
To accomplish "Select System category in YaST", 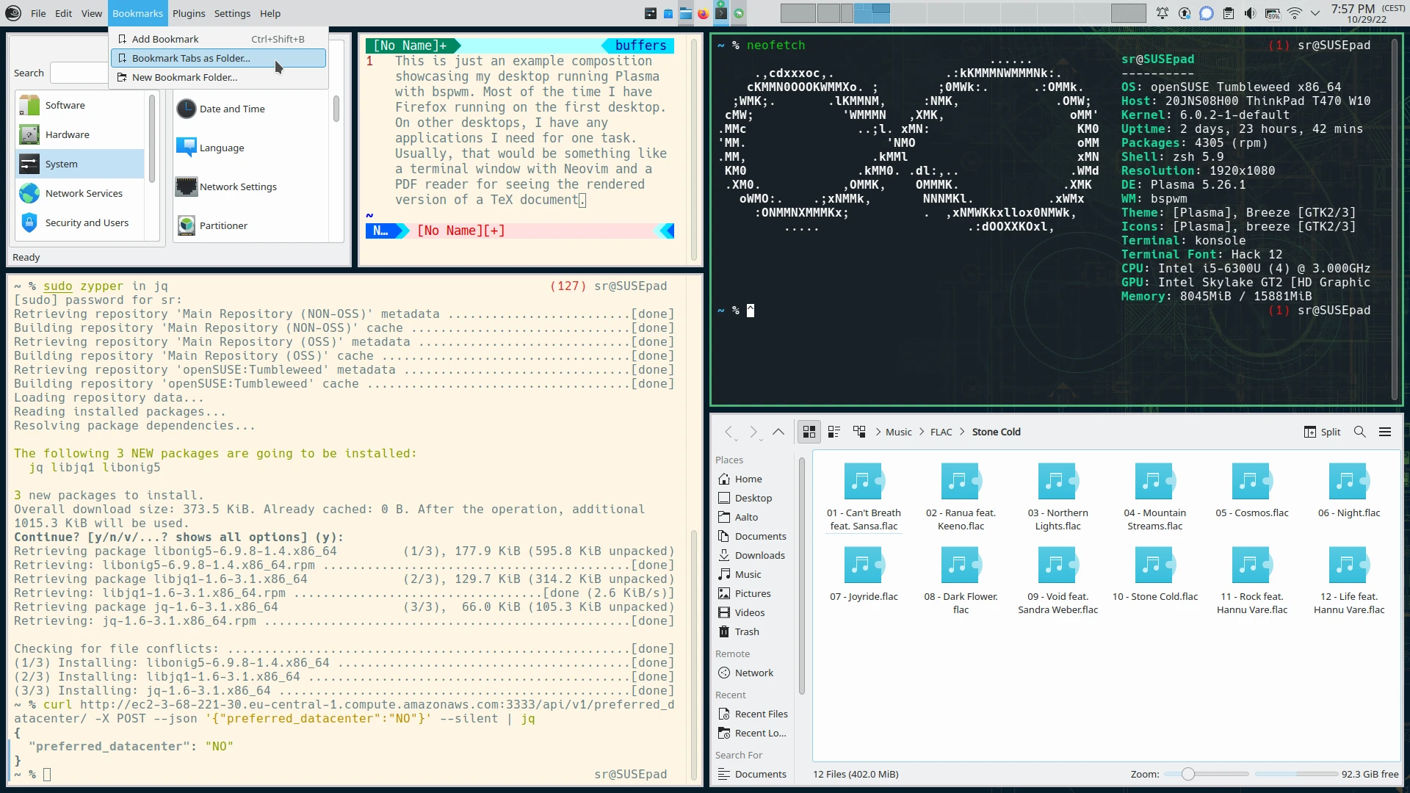I will (x=79, y=164).
